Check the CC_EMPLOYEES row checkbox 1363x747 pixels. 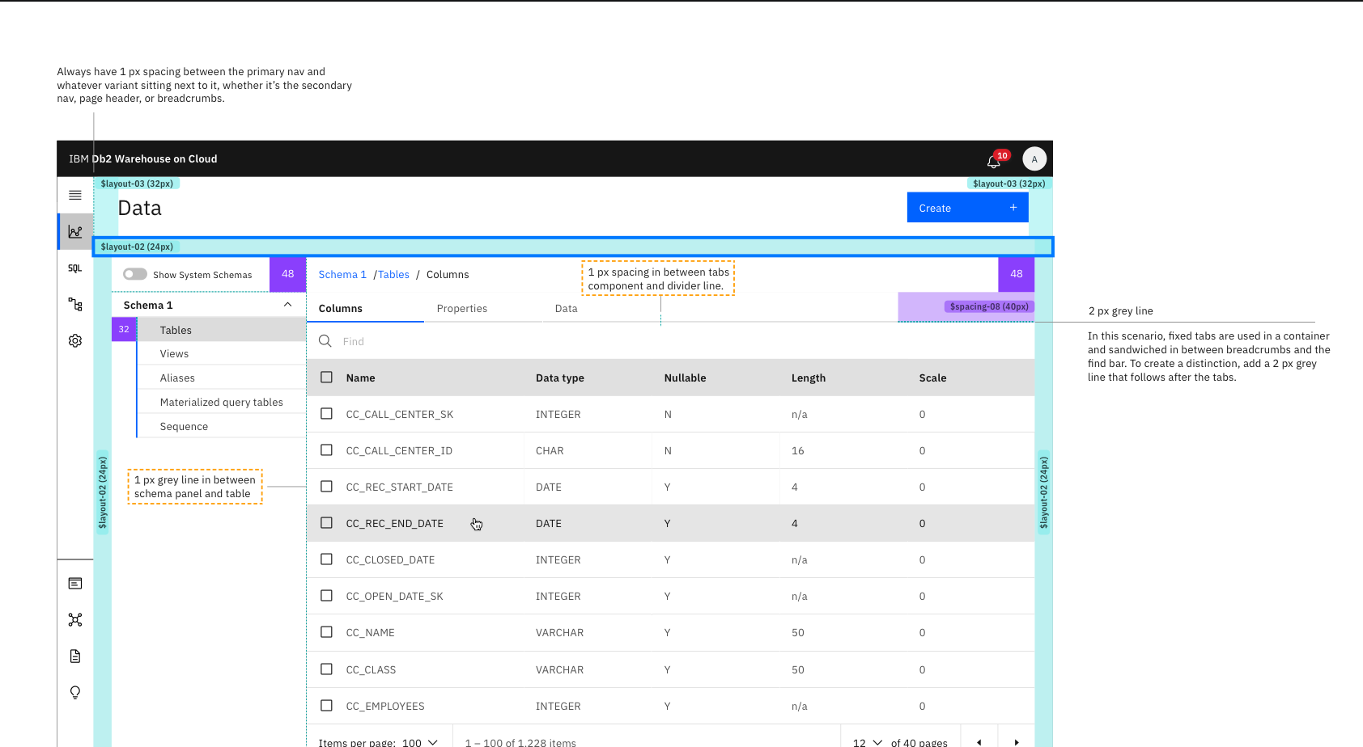[x=327, y=706]
